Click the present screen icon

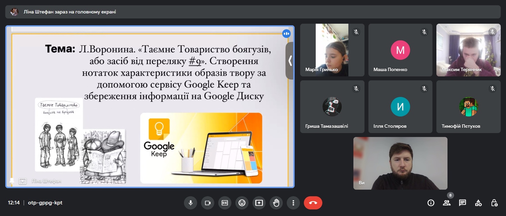[x=259, y=203]
